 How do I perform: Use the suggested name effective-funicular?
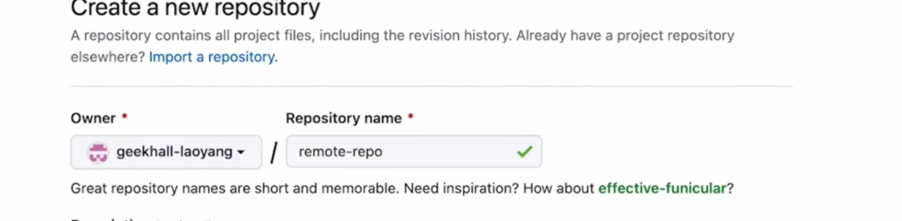click(662, 188)
